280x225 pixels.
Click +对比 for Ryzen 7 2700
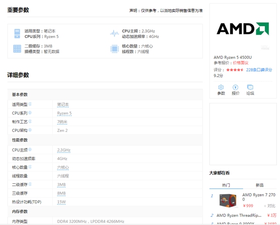coord(270,206)
